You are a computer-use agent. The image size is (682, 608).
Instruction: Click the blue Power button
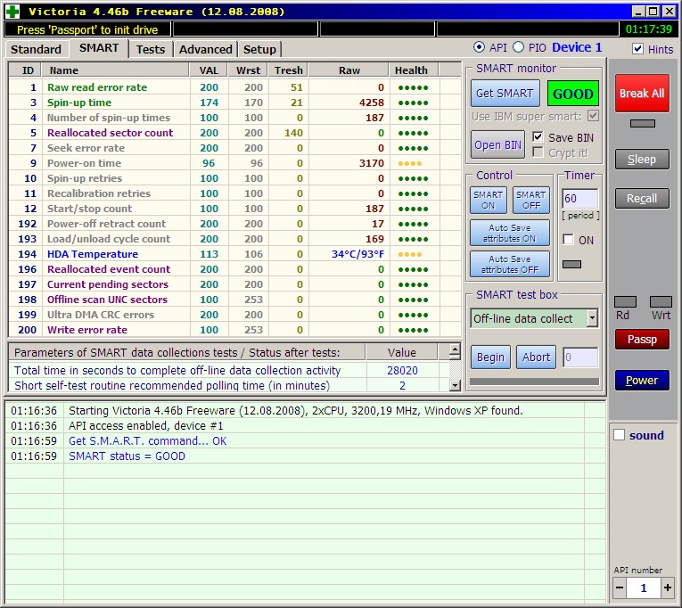pyautogui.click(x=641, y=381)
